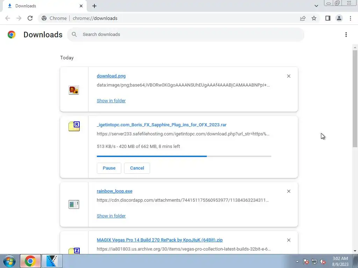Open the rainbow_loop.exe file link
358x268 pixels.
pyautogui.click(x=115, y=191)
